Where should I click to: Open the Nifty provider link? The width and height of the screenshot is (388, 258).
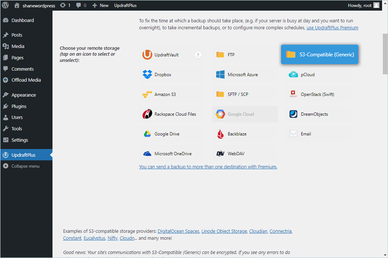113,238
